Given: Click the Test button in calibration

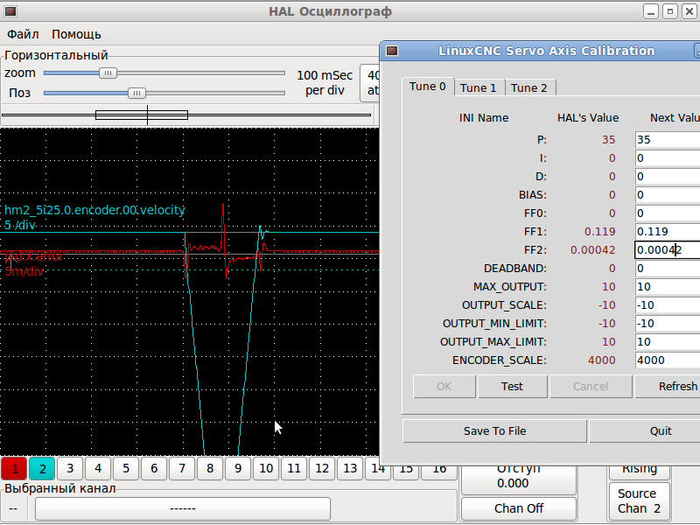Looking at the screenshot, I should coord(512,386).
